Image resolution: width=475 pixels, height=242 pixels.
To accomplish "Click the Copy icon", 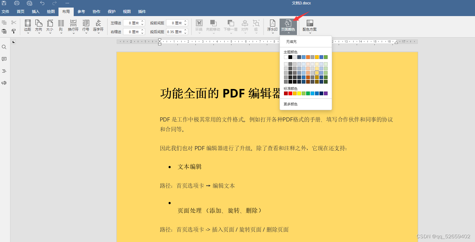I will [4, 22].
